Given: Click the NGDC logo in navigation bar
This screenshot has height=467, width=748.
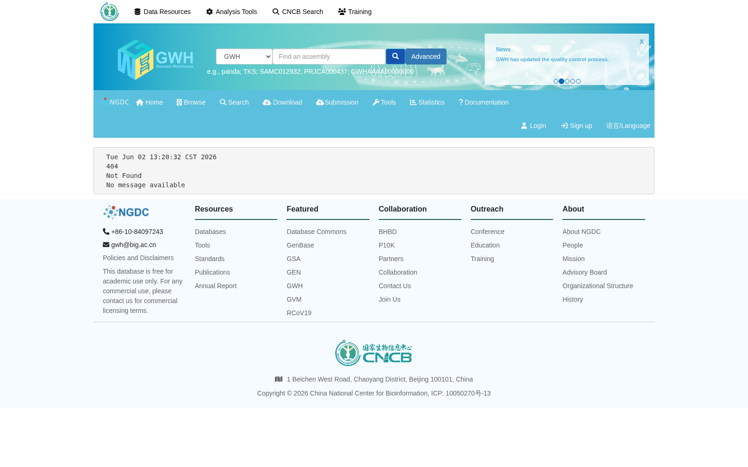Looking at the screenshot, I should [114, 102].
